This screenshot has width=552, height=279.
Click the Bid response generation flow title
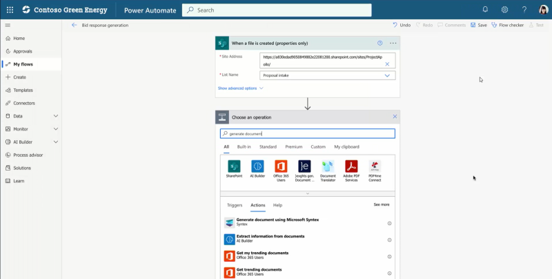click(105, 26)
